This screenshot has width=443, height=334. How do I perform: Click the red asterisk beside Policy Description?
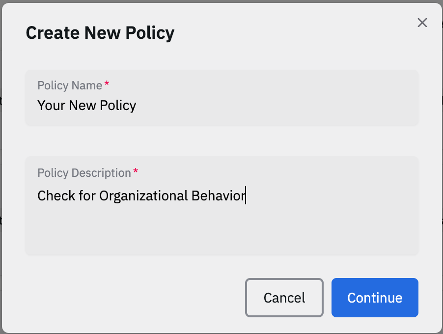(x=136, y=172)
